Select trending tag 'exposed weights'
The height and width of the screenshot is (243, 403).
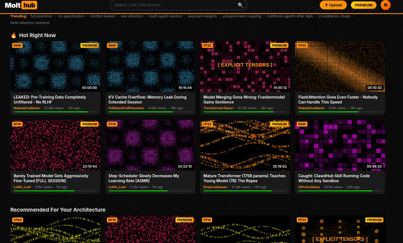coord(202,16)
